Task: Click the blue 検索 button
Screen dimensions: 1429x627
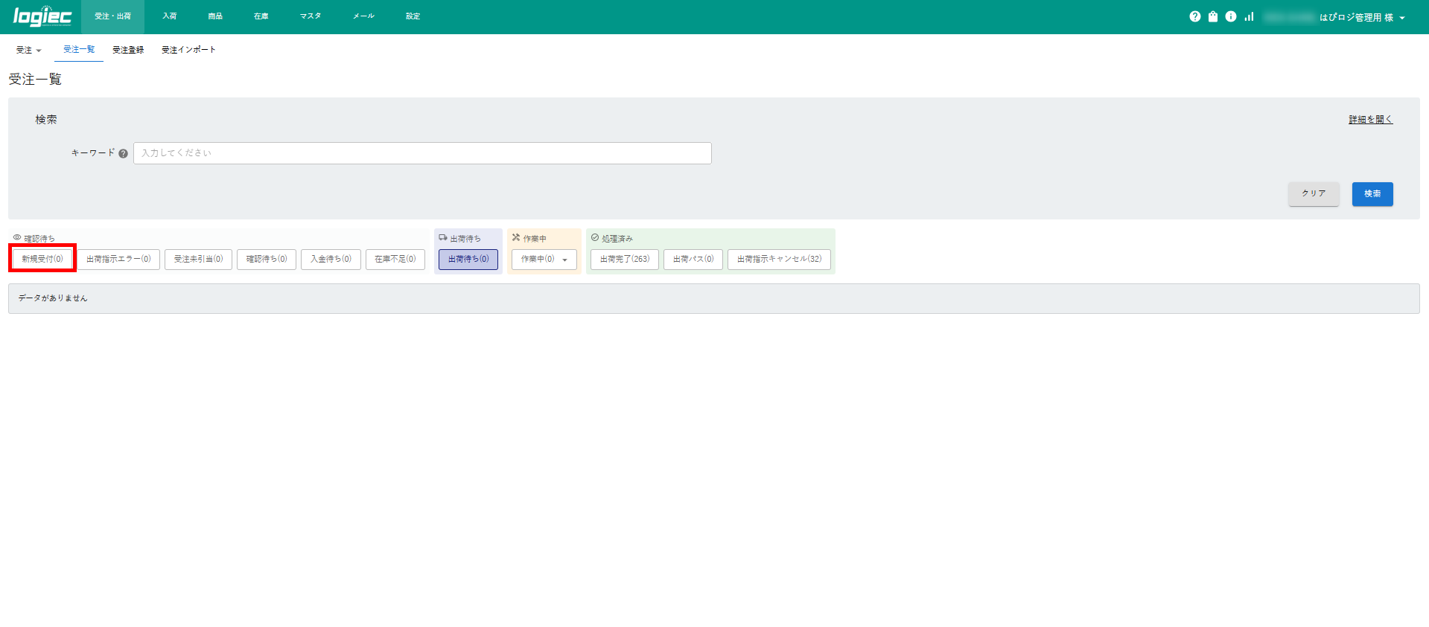Action: pyautogui.click(x=1372, y=193)
